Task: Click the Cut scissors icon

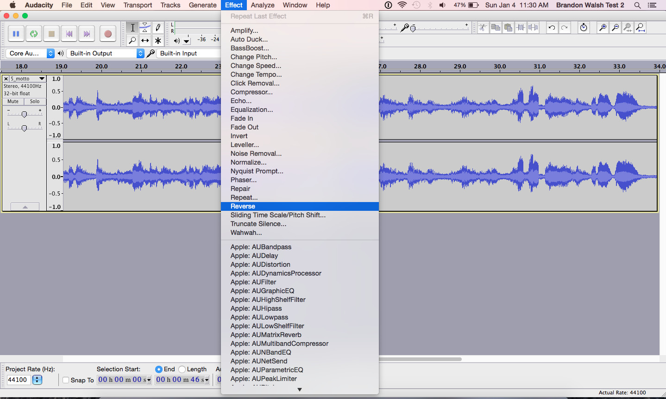Action: 483,28
